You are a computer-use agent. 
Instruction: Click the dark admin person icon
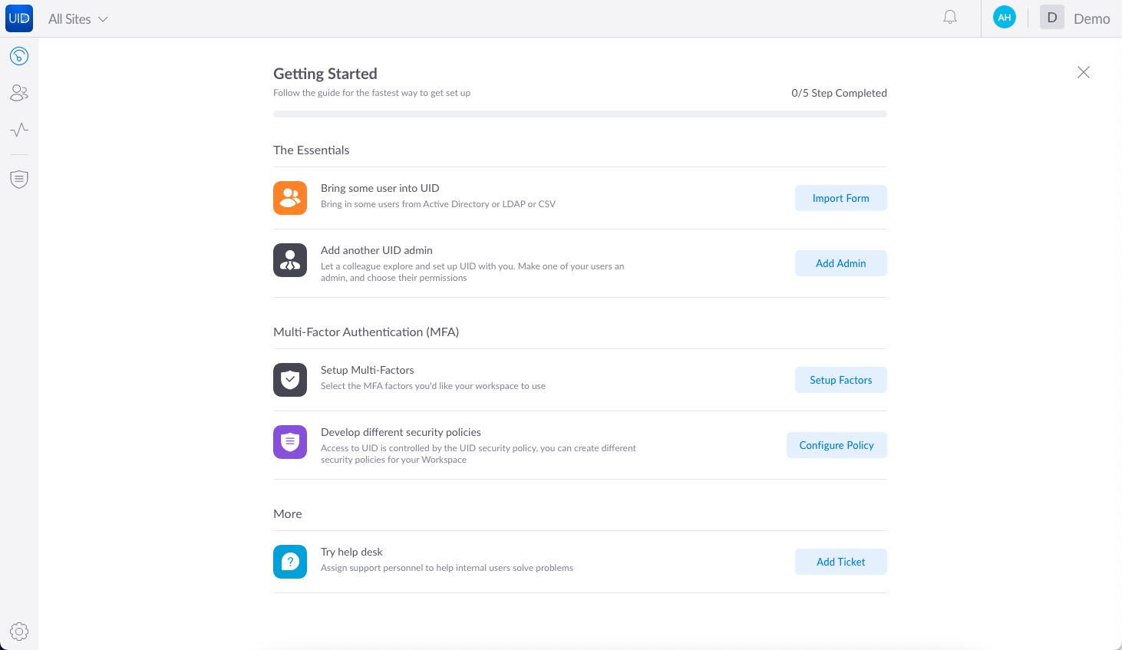[290, 260]
